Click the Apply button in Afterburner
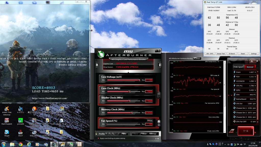 pos(136,134)
